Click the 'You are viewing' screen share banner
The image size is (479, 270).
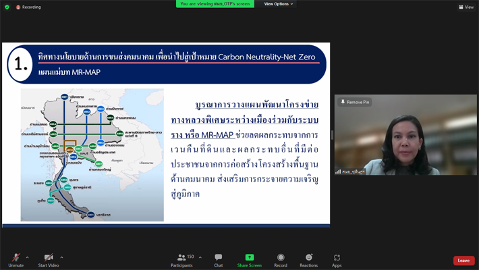pos(216,4)
